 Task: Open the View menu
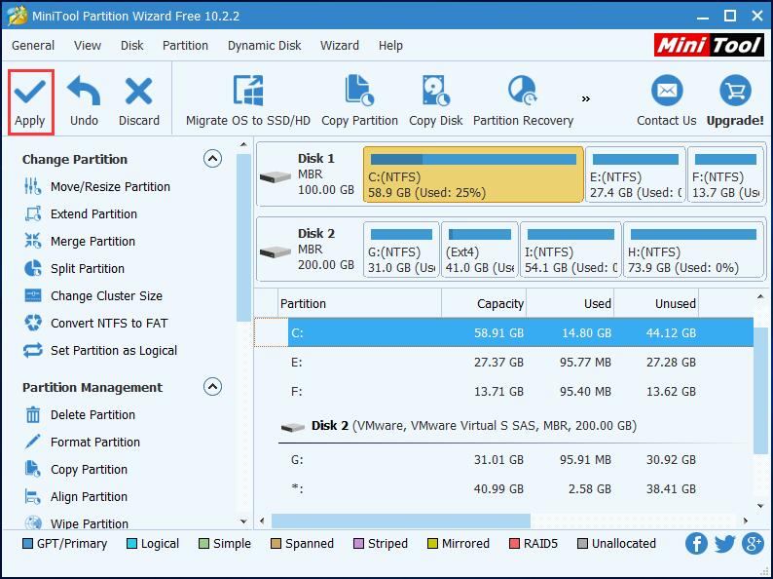(88, 46)
